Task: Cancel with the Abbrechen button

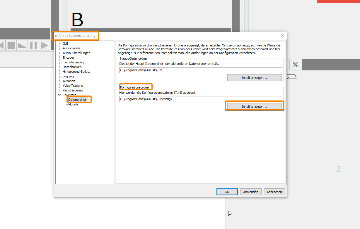Action: pyautogui.click(x=274, y=192)
